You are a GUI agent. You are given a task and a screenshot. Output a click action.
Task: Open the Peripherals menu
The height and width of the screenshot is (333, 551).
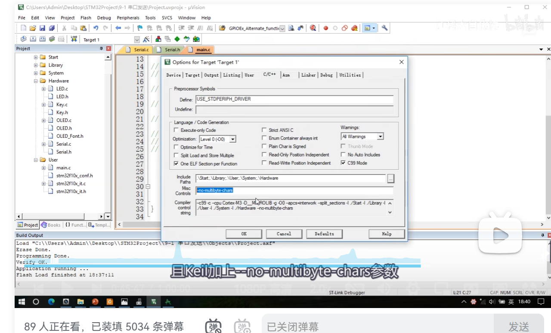[128, 18]
